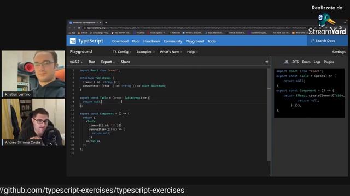Image resolution: width=350 pixels, height=196 pixels.
Task: Open the Plugins tab in sidebar
Action: pyautogui.click(x=329, y=62)
